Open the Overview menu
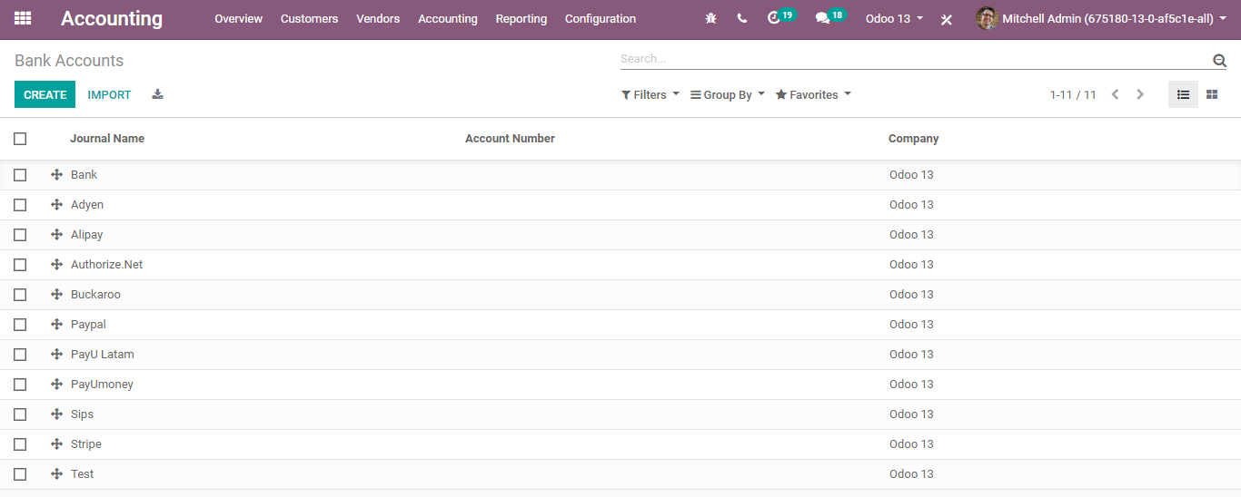This screenshot has width=1241, height=497. (x=238, y=18)
